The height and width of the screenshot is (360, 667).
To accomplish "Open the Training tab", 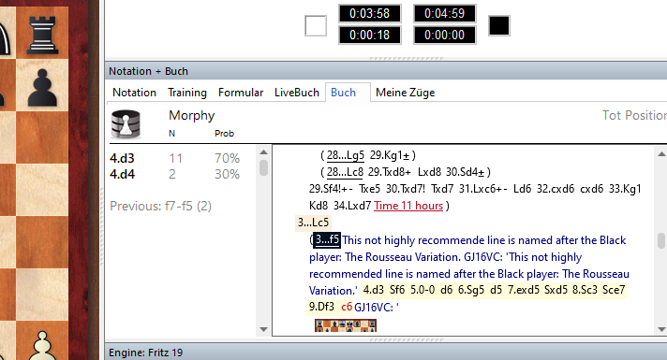I will (x=187, y=93).
